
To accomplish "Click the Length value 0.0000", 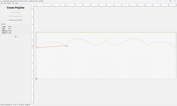I will pyautogui.click(x=10, y=27).
